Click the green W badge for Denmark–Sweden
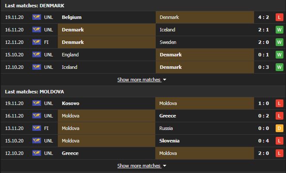The image size is (286, 173). point(279,42)
